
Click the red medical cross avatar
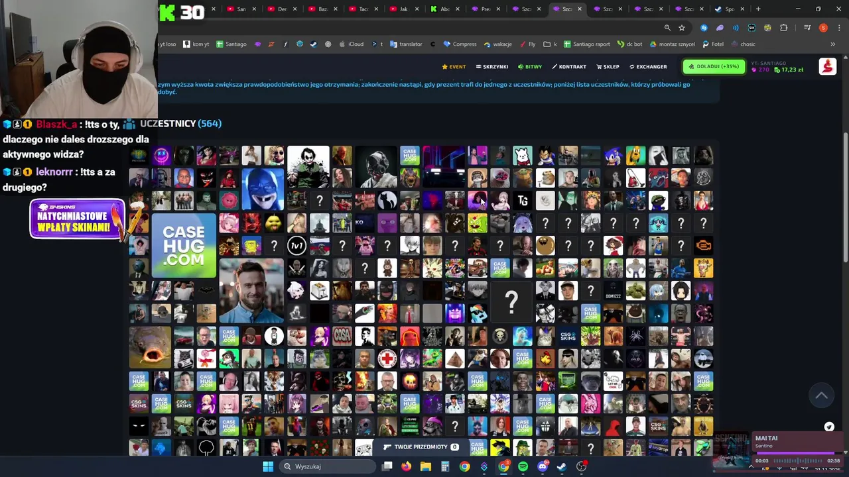(387, 358)
